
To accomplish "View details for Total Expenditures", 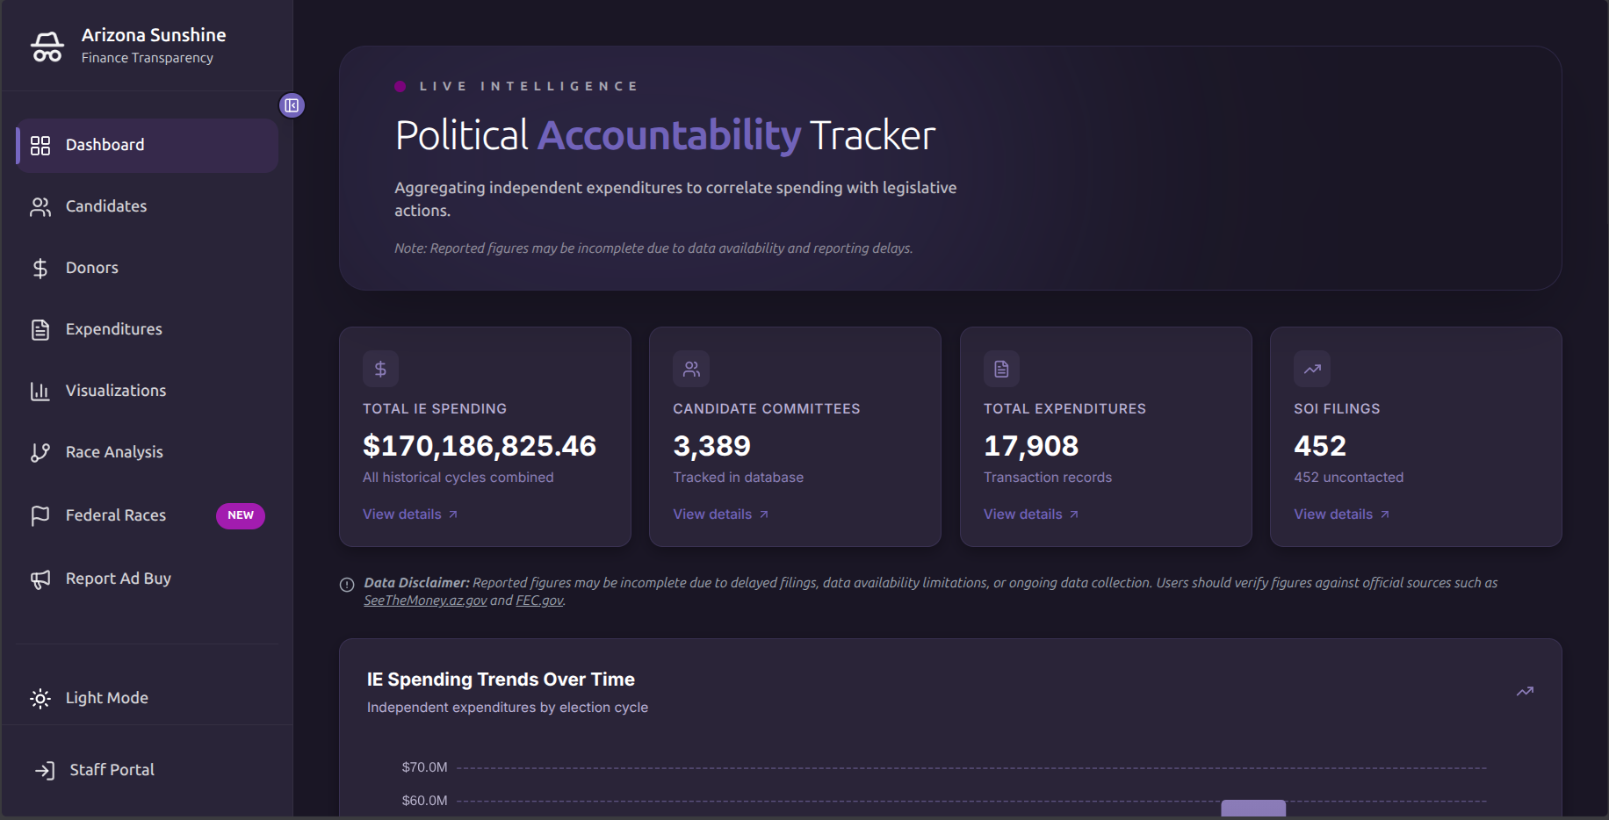I will tap(1030, 514).
